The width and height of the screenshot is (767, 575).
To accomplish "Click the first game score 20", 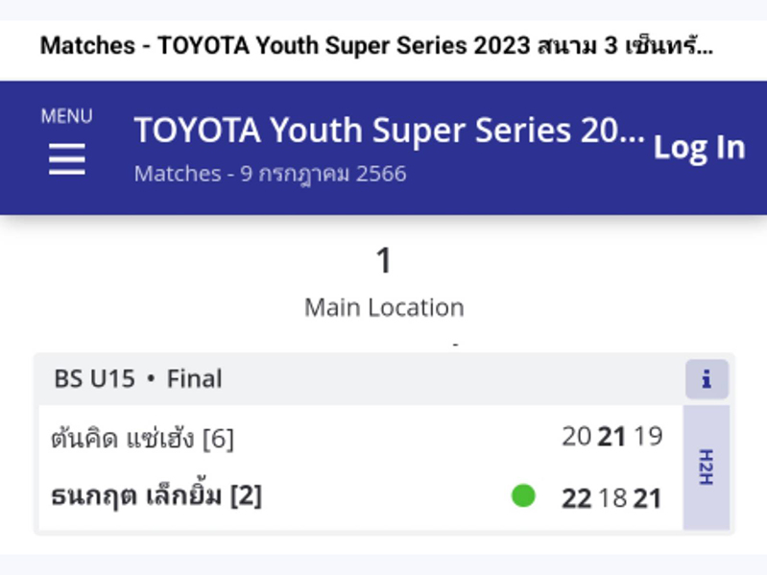I will click(577, 436).
